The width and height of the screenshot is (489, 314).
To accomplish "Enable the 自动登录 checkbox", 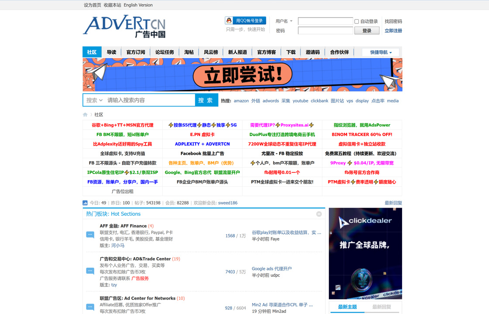I will pyautogui.click(x=356, y=21).
